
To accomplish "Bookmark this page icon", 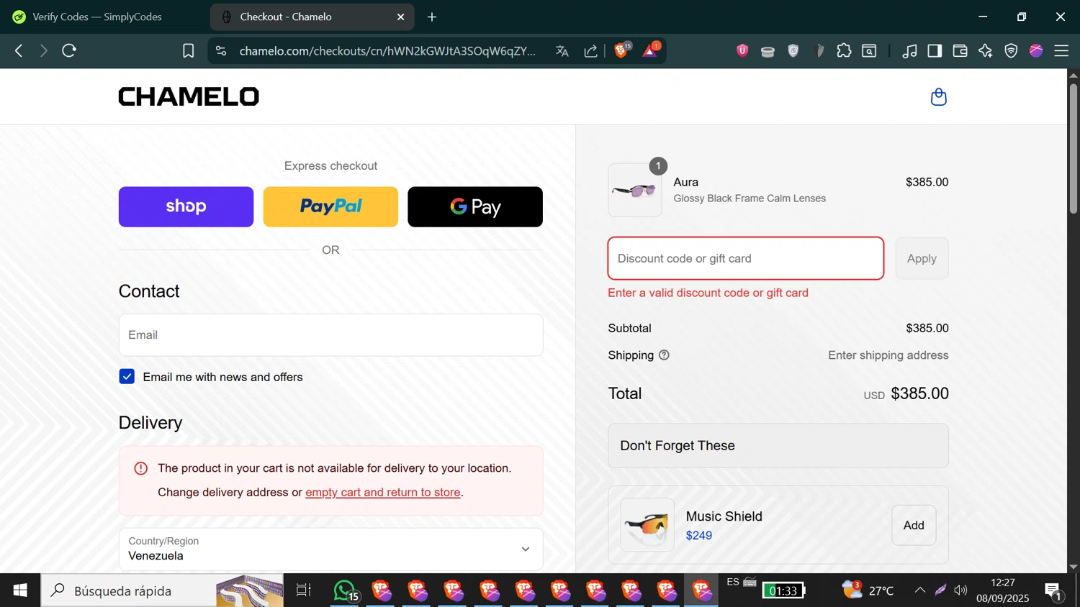I will pos(188,51).
